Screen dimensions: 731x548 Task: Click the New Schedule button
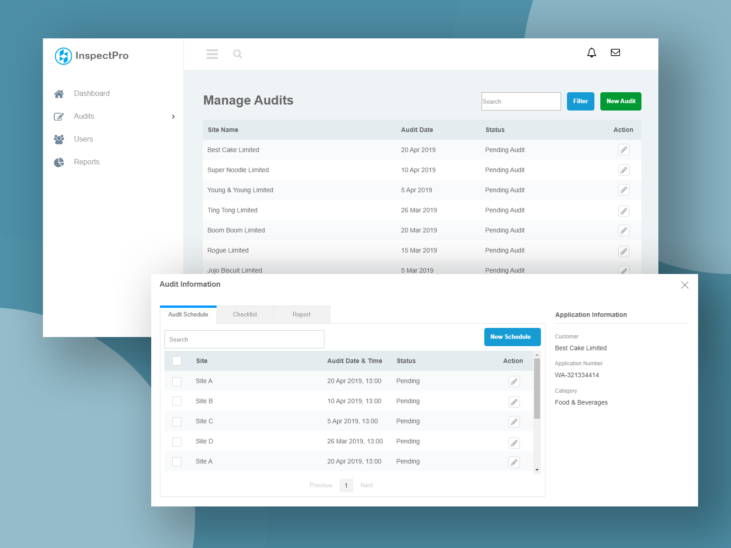[512, 337]
